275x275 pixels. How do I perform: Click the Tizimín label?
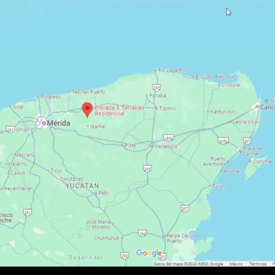(x=167, y=108)
